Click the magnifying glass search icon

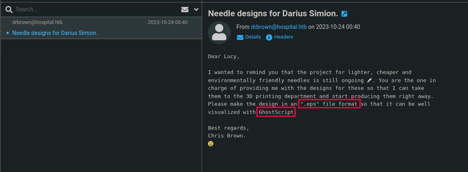(9, 9)
